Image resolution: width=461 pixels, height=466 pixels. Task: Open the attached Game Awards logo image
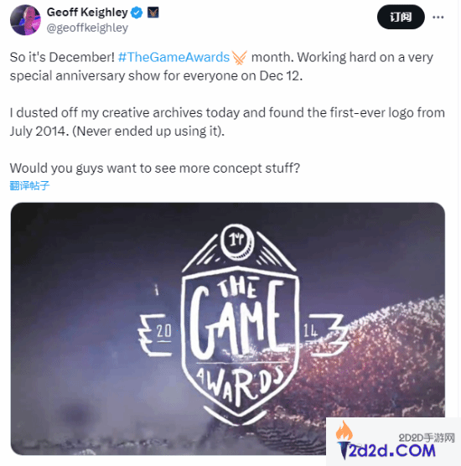tap(228, 329)
